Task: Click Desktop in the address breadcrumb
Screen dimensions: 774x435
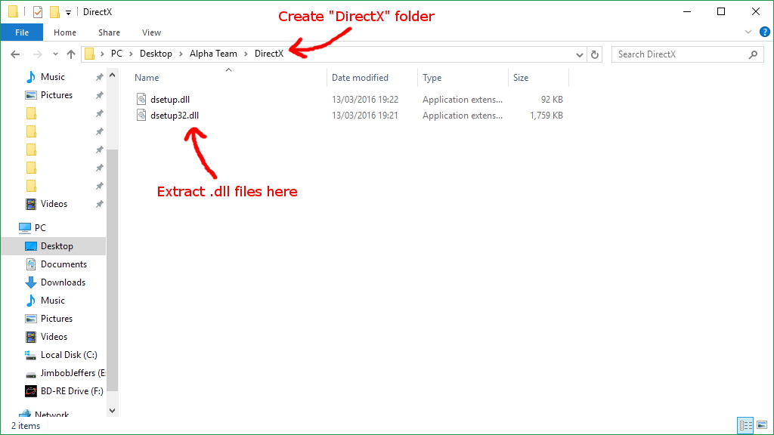Action: [156, 54]
